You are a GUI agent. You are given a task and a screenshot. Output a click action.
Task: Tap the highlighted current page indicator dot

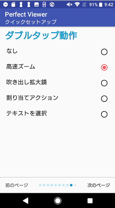pos(71,185)
